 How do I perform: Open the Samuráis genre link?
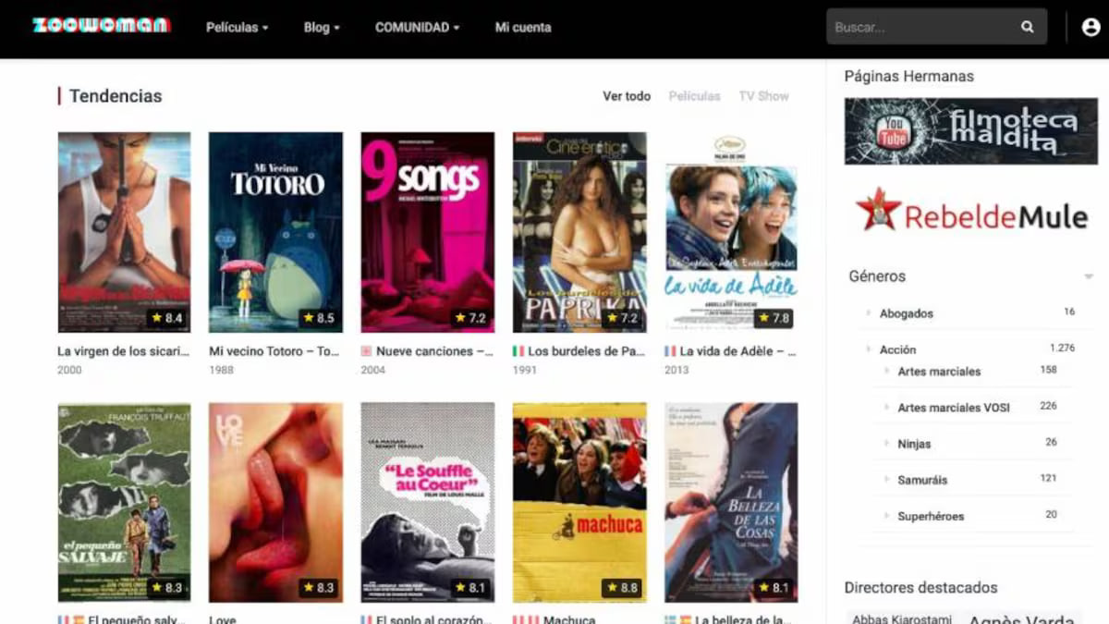(922, 480)
